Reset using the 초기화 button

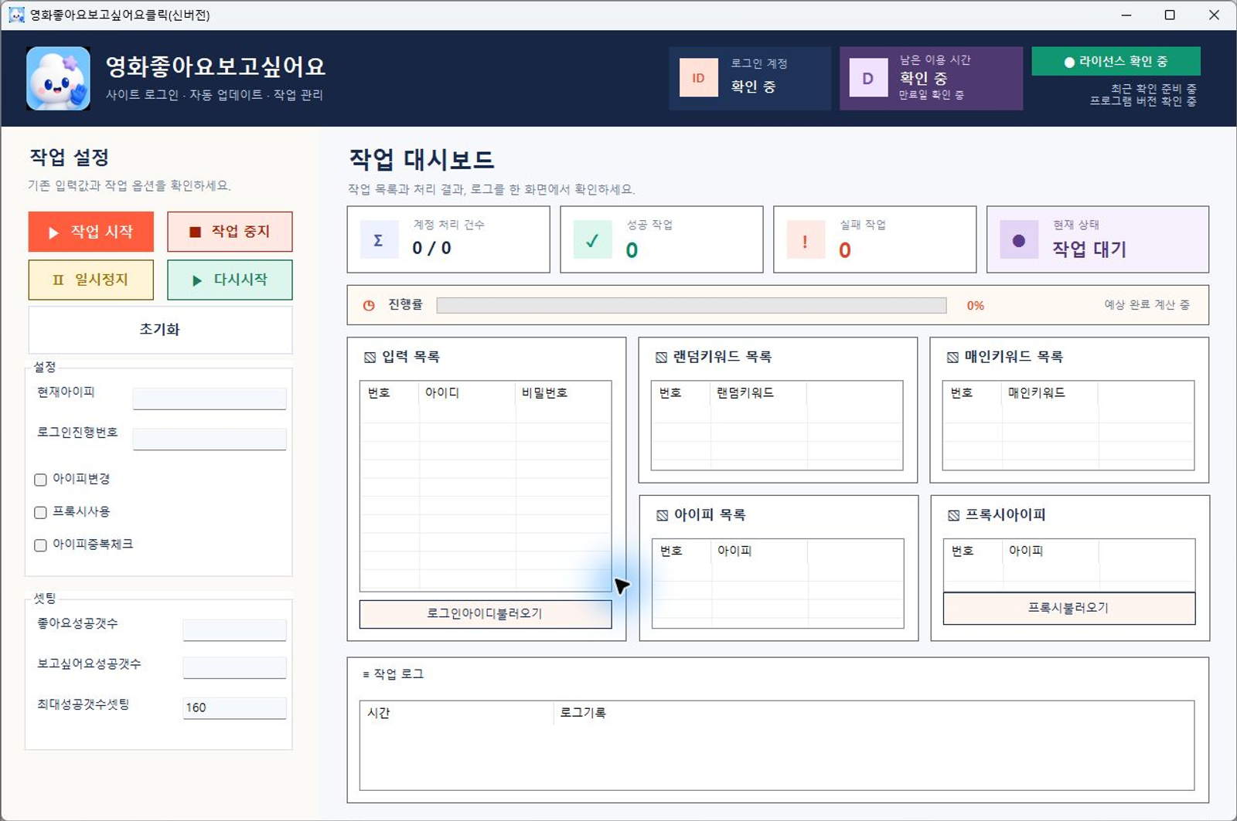pos(160,330)
